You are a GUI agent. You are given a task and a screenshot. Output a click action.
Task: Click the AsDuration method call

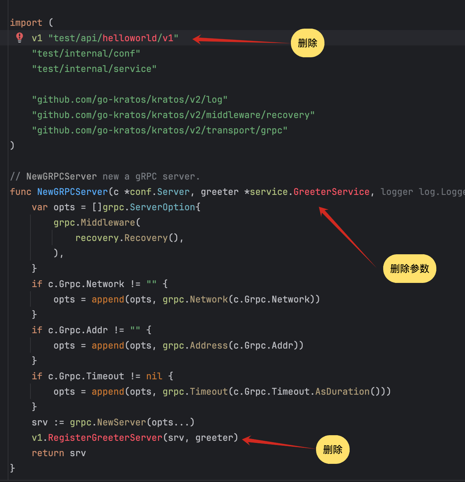coord(342,392)
